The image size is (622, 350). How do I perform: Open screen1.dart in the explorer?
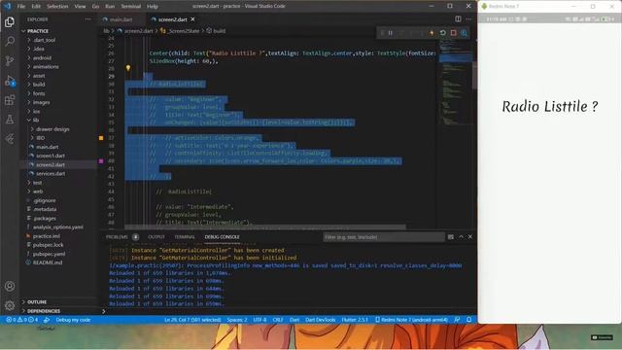51,156
